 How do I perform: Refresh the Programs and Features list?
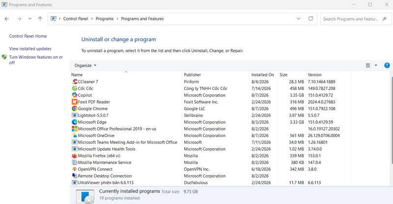(310, 19)
